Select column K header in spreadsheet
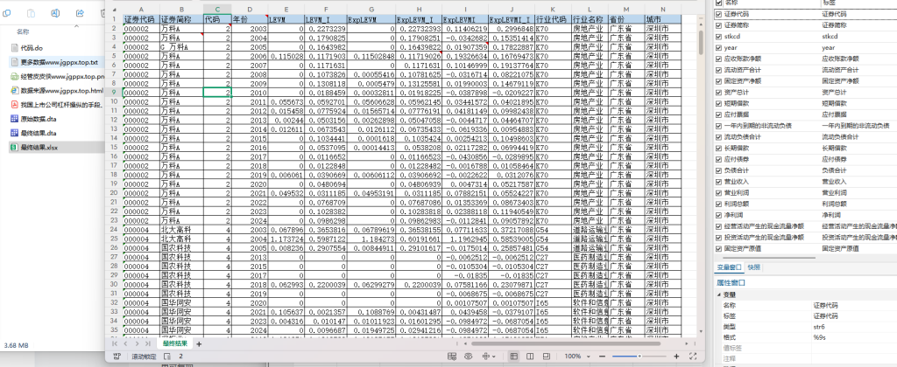The image size is (897, 367). 553,10
